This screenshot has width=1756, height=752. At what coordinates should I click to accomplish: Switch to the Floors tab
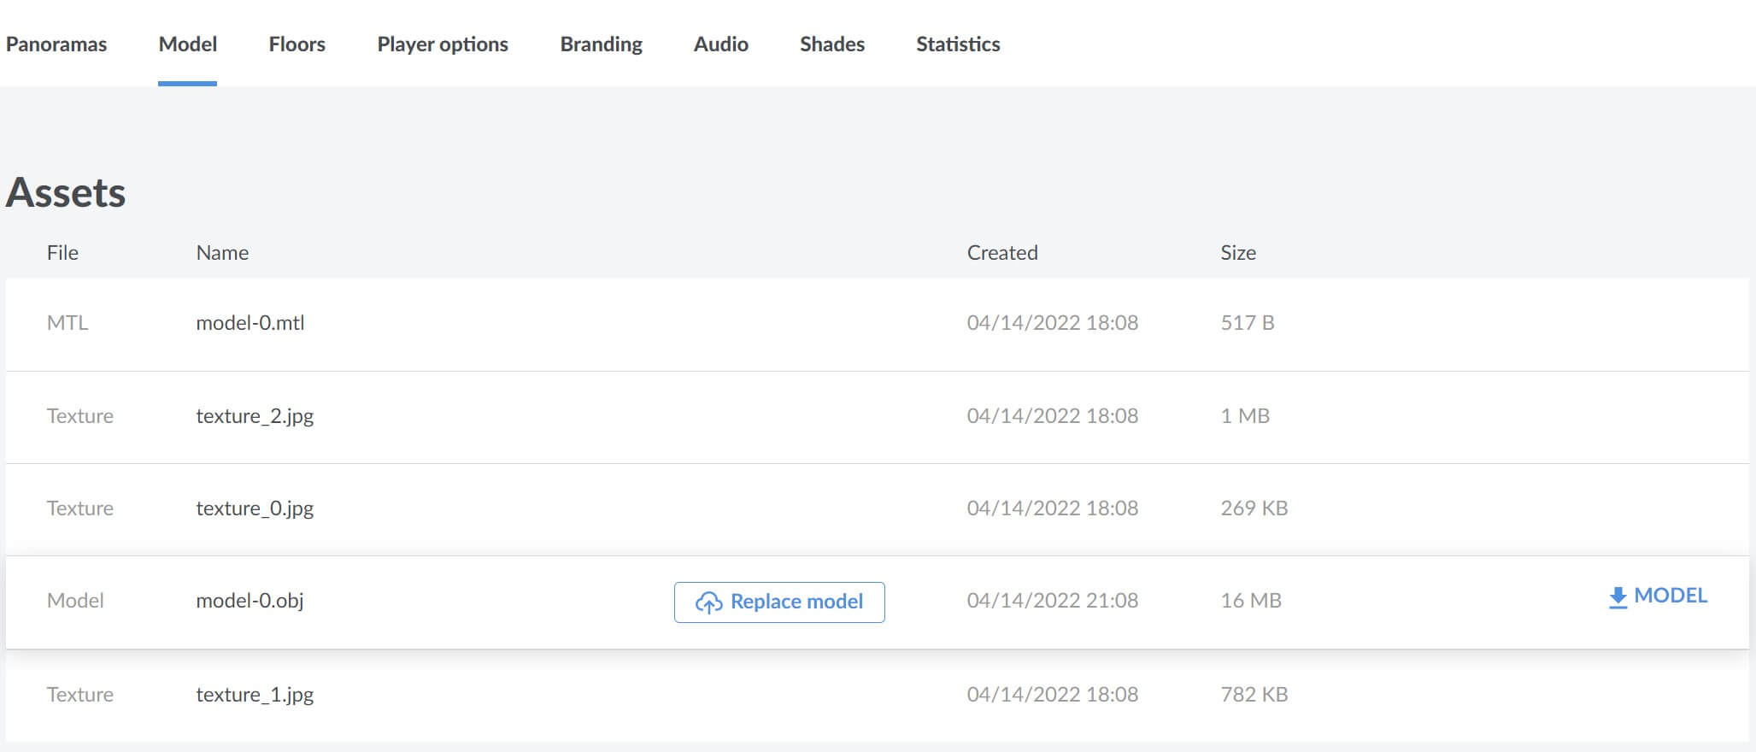click(297, 44)
